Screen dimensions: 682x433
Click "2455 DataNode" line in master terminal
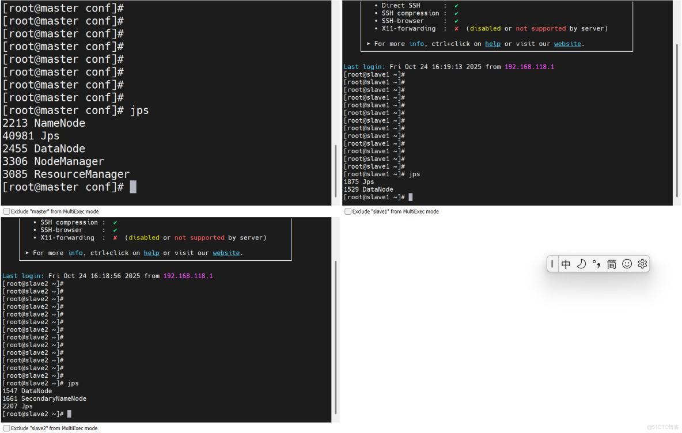point(44,149)
